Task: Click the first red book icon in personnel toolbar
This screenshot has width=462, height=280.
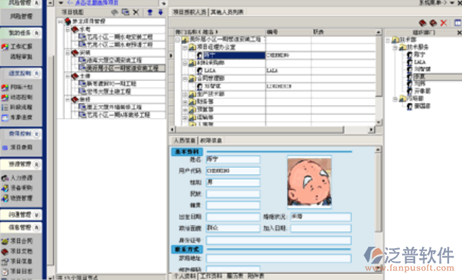Action: click(x=423, y=23)
